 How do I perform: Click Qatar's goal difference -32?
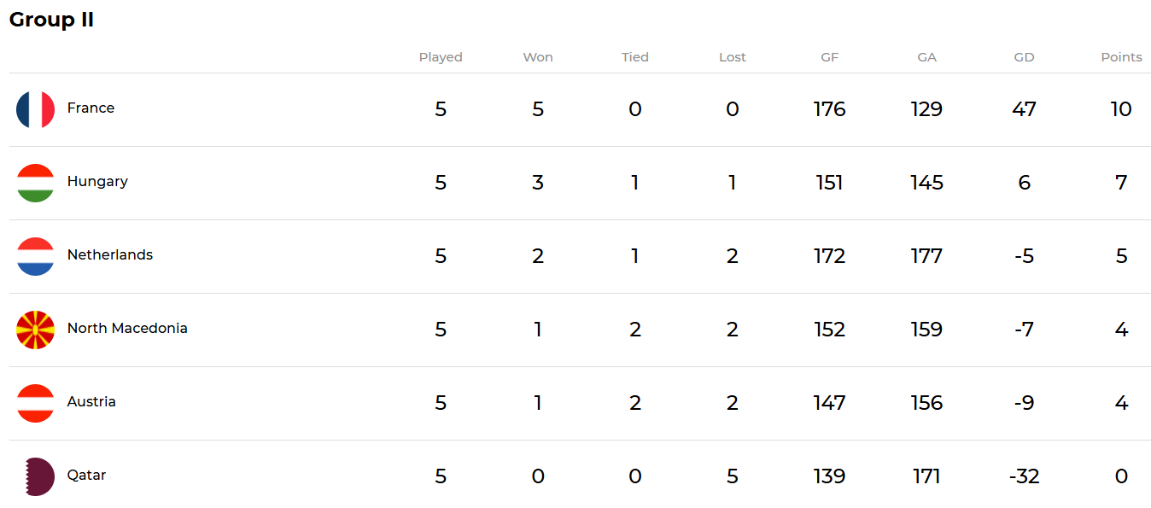tap(1024, 476)
